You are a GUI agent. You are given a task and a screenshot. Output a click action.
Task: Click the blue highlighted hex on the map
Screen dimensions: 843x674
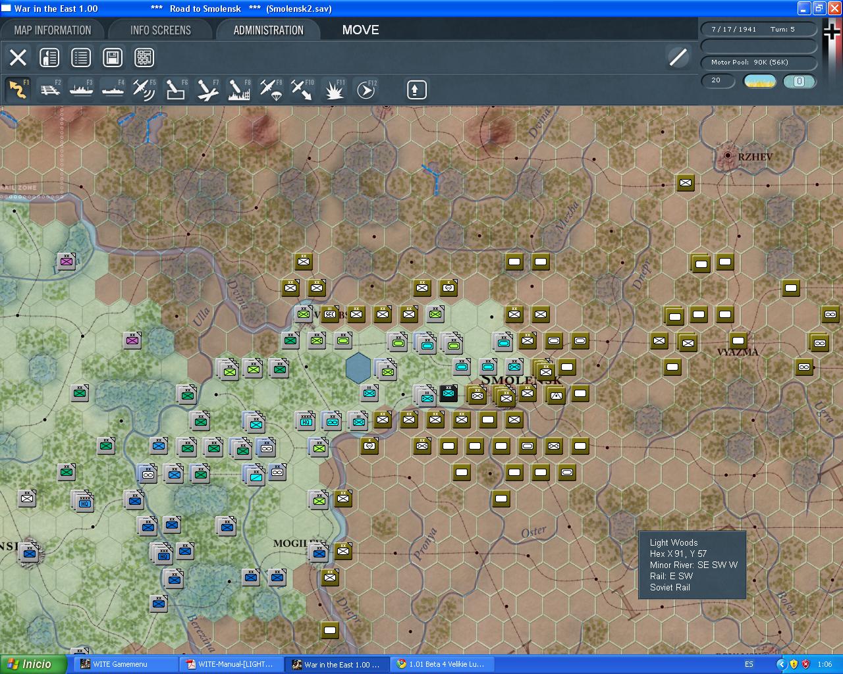[358, 368]
